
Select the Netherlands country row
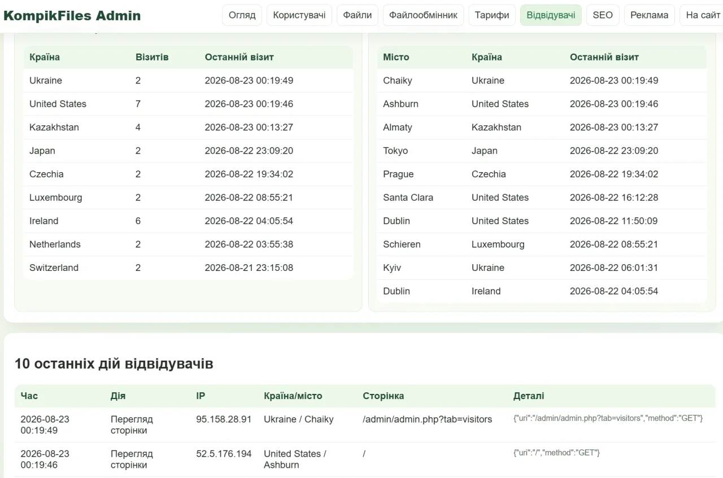coord(188,244)
